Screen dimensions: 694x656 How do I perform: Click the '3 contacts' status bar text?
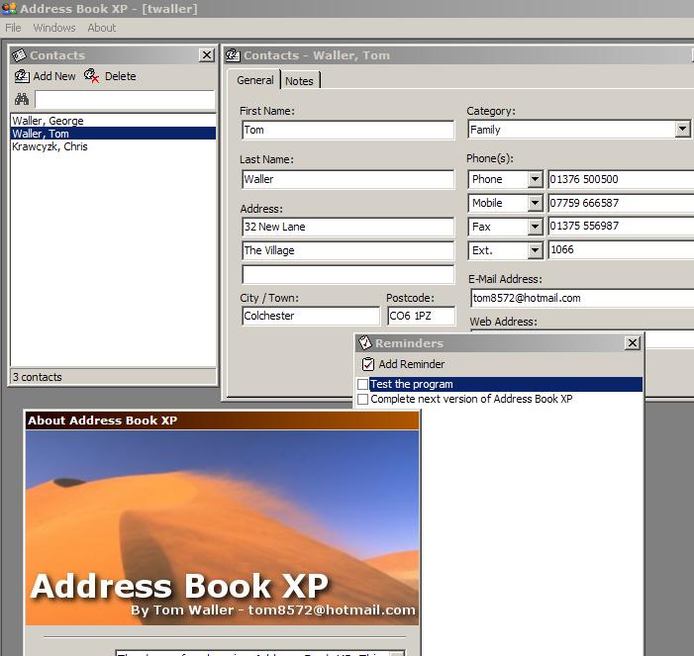pos(38,377)
